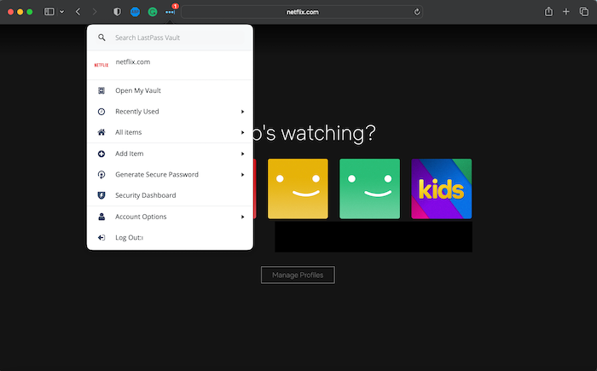Open the Security Dashboard
The height and width of the screenshot is (371, 597).
click(170, 195)
